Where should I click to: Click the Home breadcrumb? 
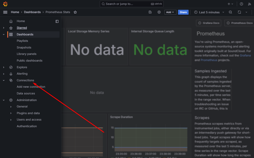coord(15,12)
